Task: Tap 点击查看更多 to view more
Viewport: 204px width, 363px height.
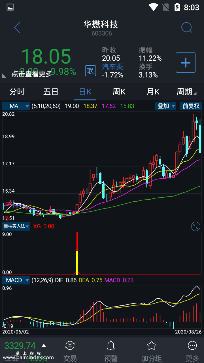Action: point(32,74)
